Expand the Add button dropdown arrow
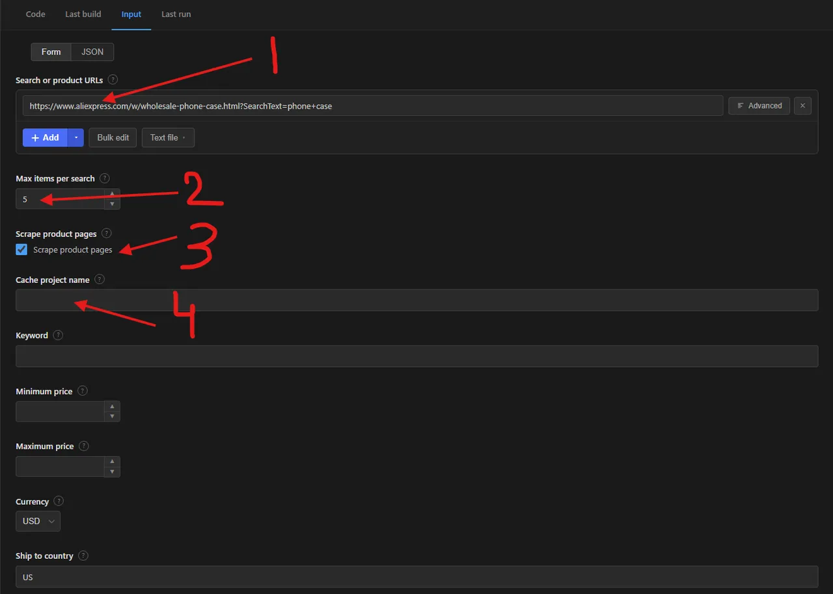 pos(76,138)
